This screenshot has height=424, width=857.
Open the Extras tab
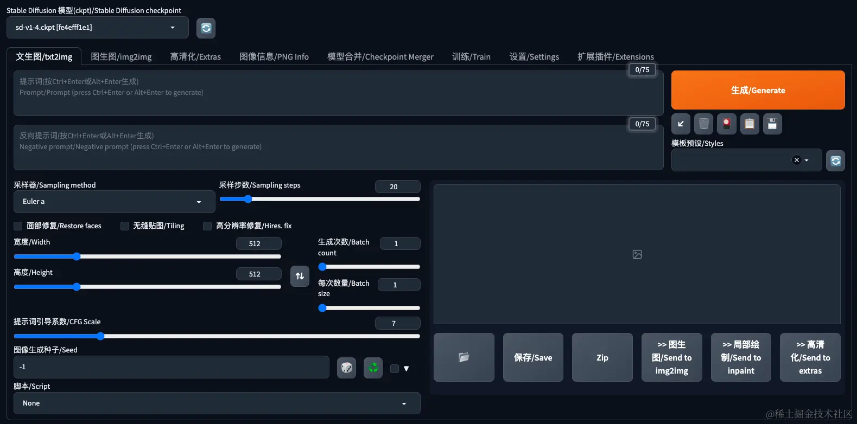click(195, 56)
